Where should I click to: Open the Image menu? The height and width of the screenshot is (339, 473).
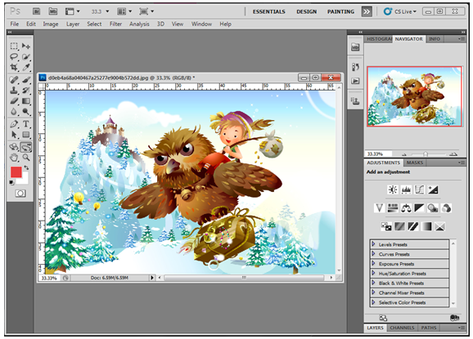(51, 24)
